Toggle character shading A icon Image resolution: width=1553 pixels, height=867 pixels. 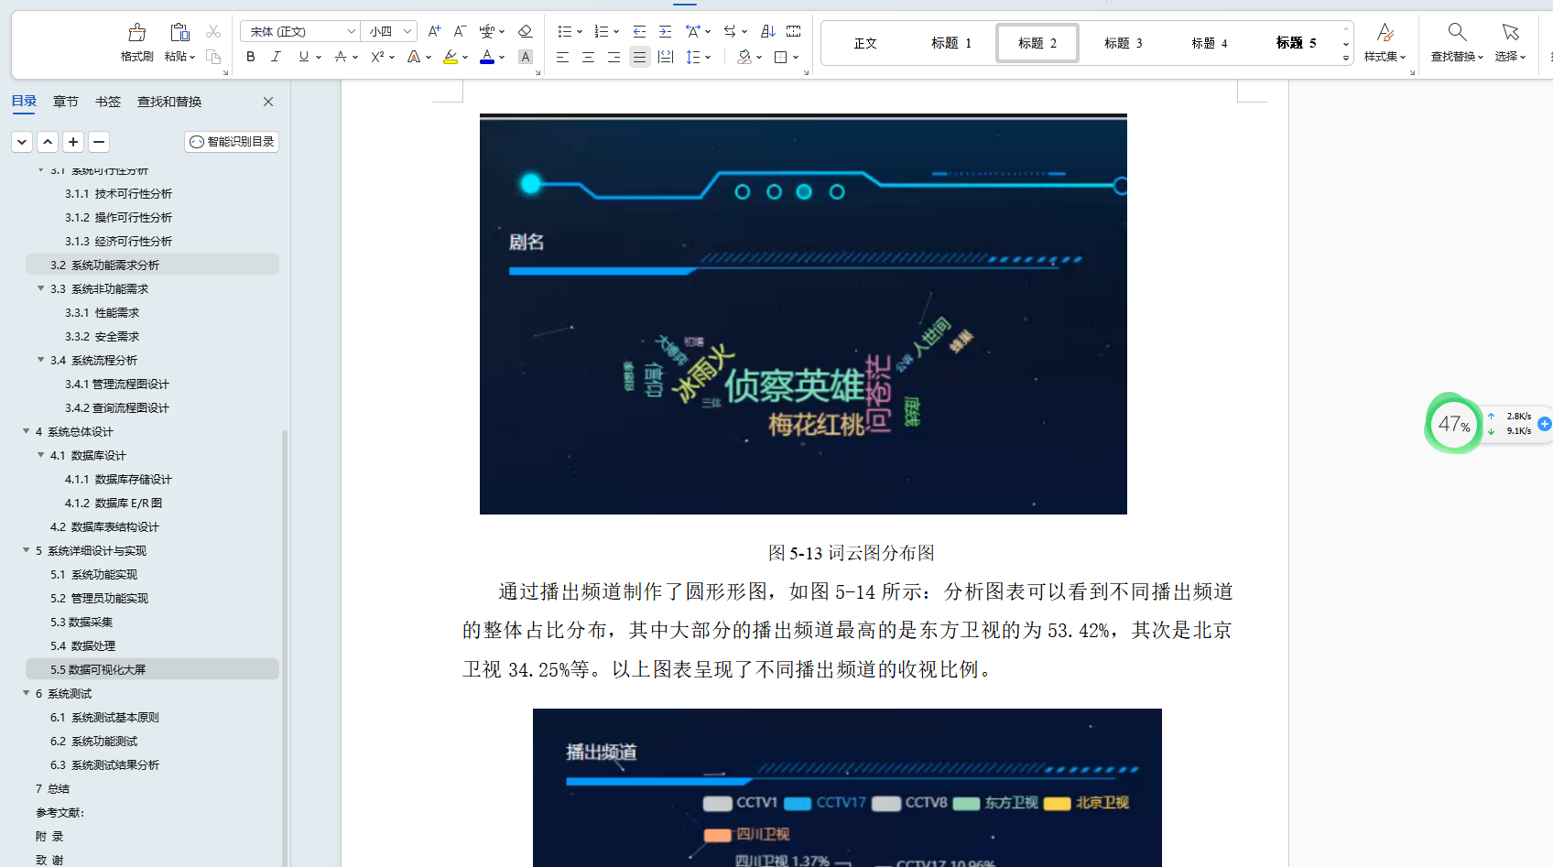(x=526, y=57)
